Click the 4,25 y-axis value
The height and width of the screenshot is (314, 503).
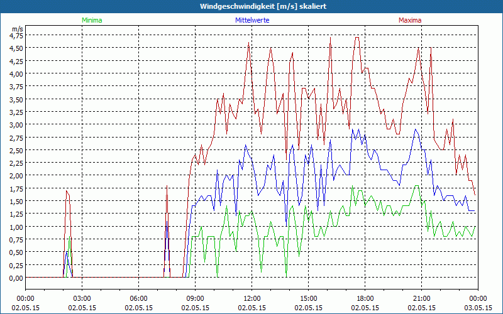click(x=16, y=61)
